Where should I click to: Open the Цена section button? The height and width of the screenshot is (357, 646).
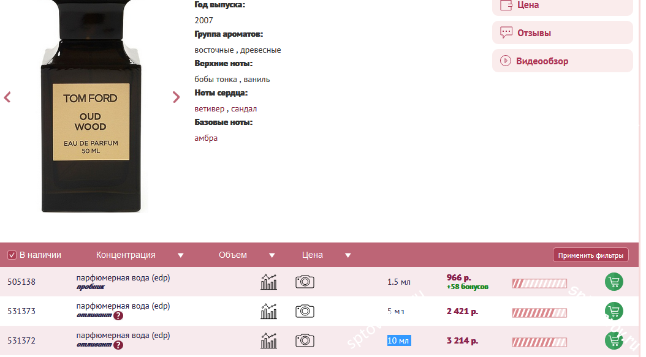click(563, 6)
